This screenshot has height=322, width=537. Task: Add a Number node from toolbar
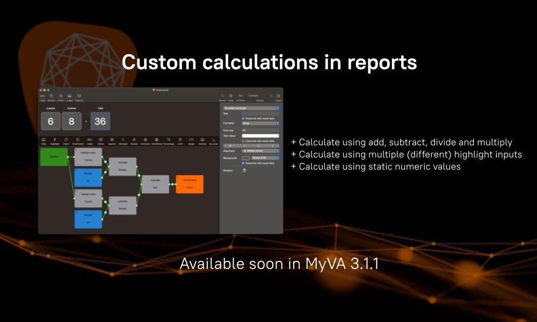(x=134, y=141)
